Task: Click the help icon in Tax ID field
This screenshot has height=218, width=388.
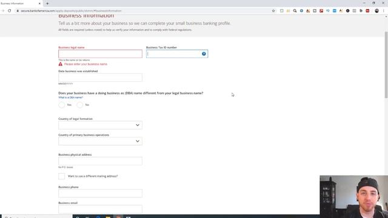Action: tap(204, 54)
